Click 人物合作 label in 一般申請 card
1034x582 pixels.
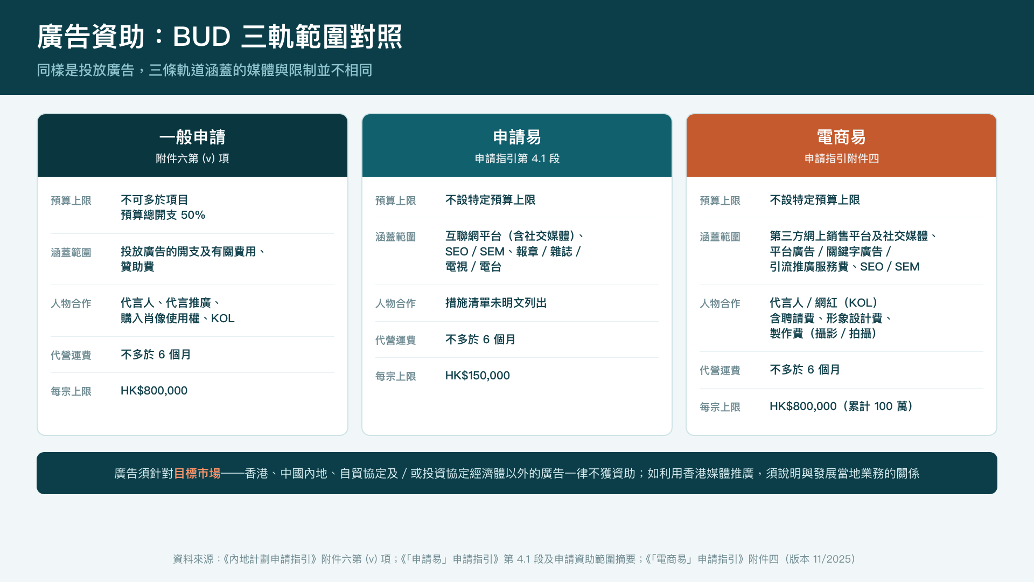(x=71, y=303)
